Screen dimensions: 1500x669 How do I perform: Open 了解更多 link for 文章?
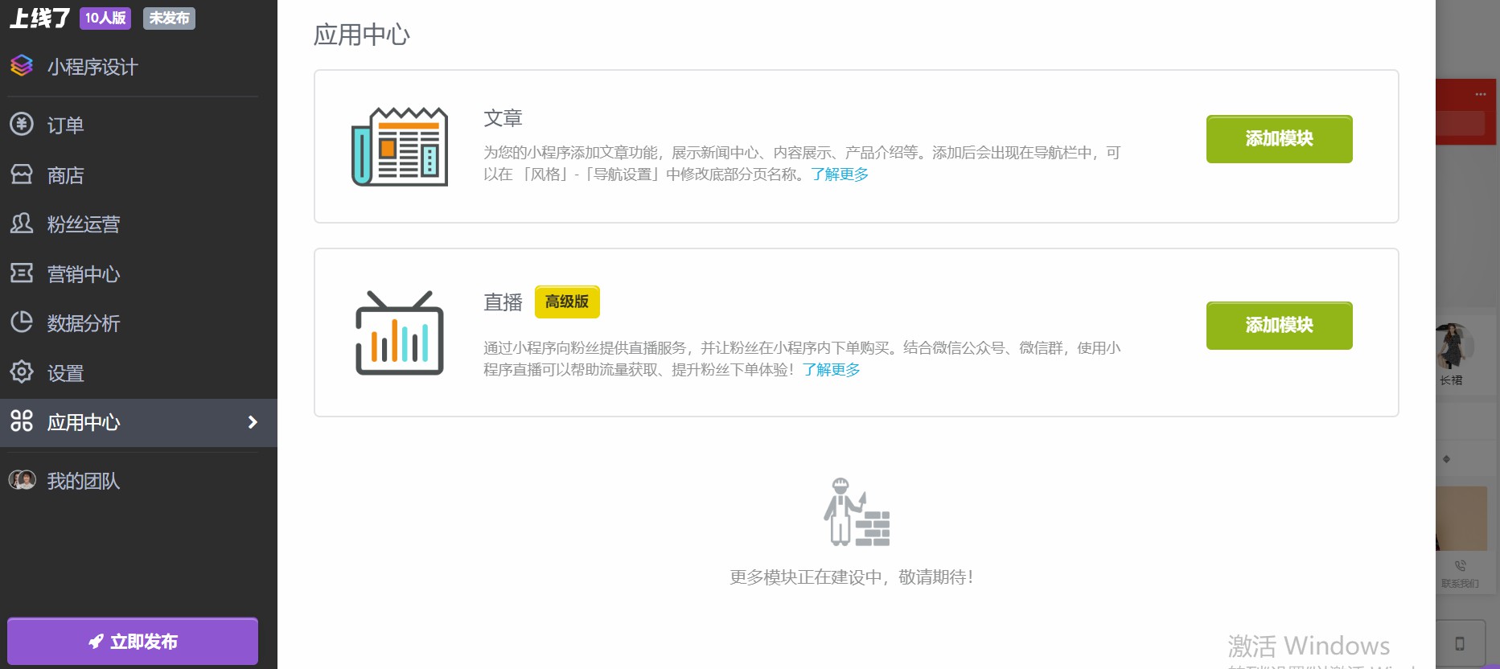point(840,174)
